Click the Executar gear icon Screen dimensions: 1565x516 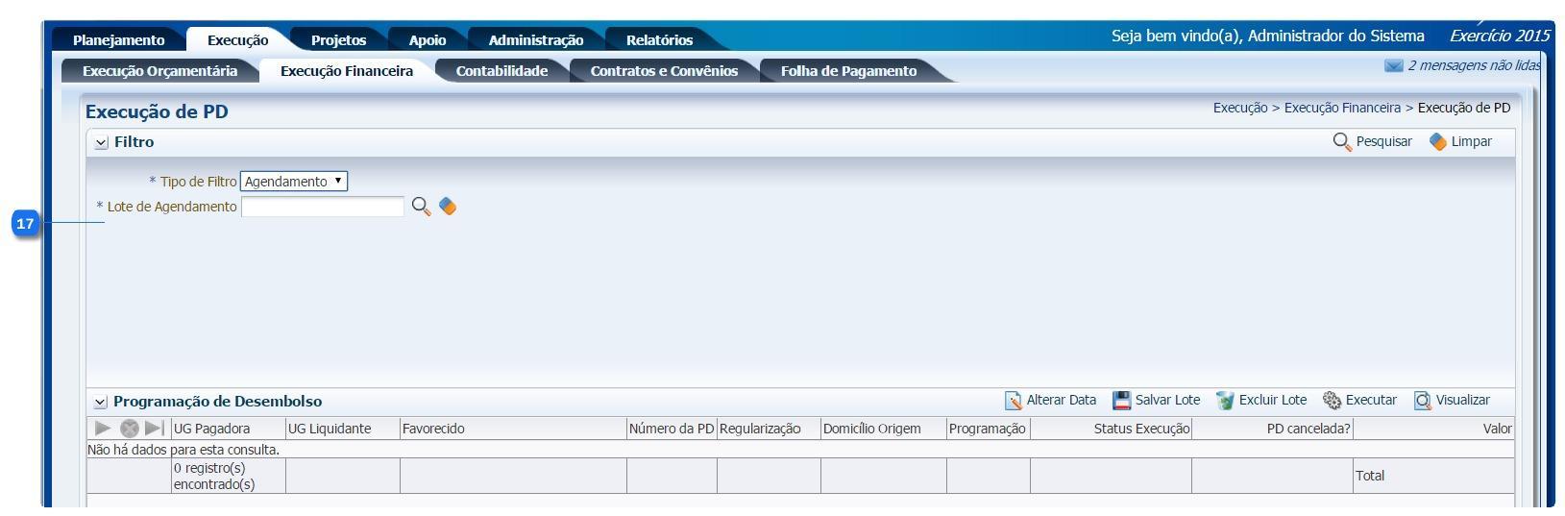(x=1332, y=401)
